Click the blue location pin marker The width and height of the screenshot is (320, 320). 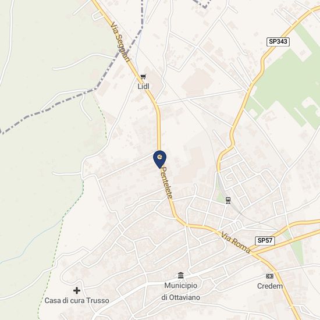159,159
